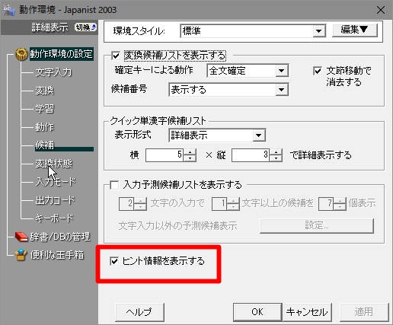Select 学習 in the settings tree
Screen dimensions: 393x325
tap(44, 109)
